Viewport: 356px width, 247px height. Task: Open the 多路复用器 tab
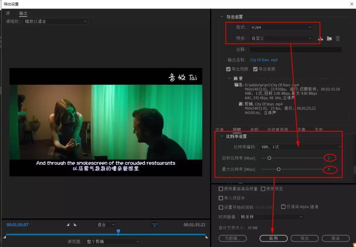[278, 129]
